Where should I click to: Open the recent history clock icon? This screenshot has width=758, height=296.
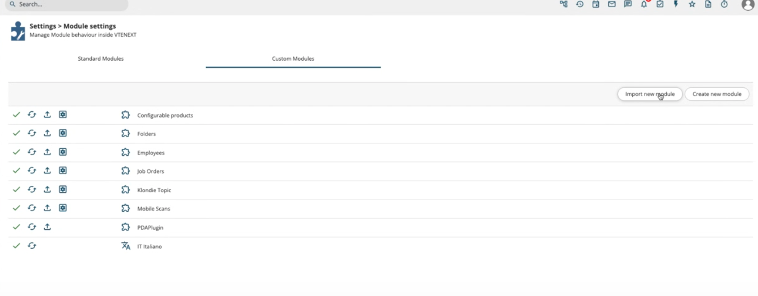580,4
